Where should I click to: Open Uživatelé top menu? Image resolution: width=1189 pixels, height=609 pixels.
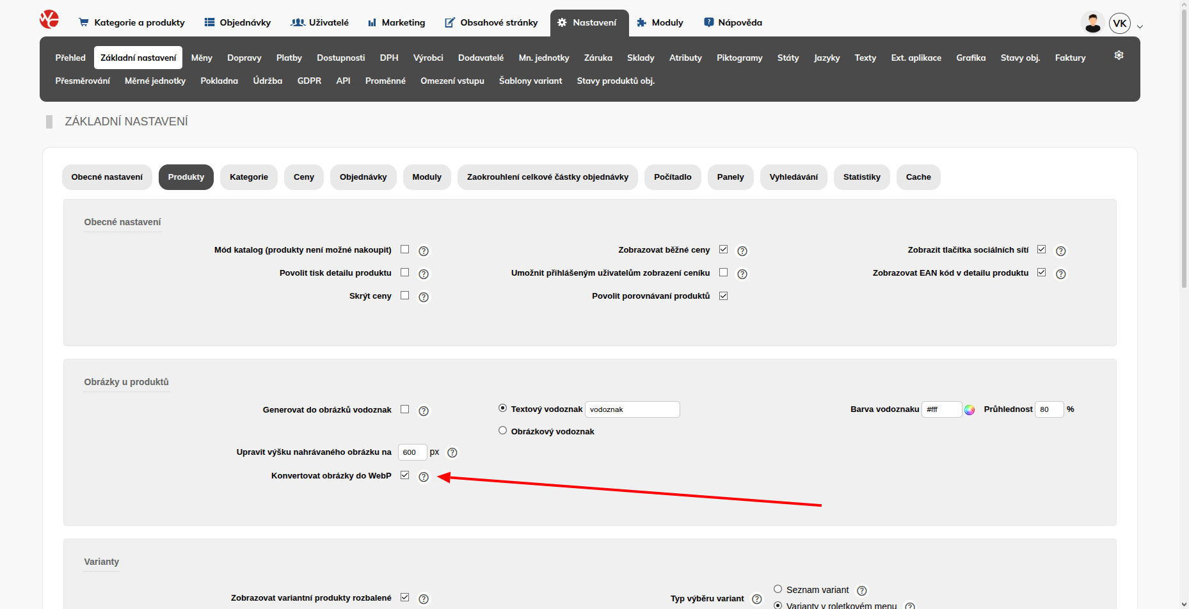(319, 22)
